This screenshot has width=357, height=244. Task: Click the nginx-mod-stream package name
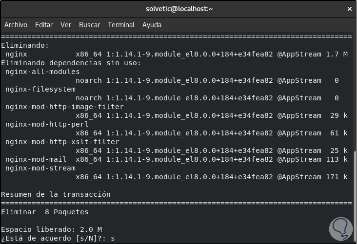tap(40, 168)
